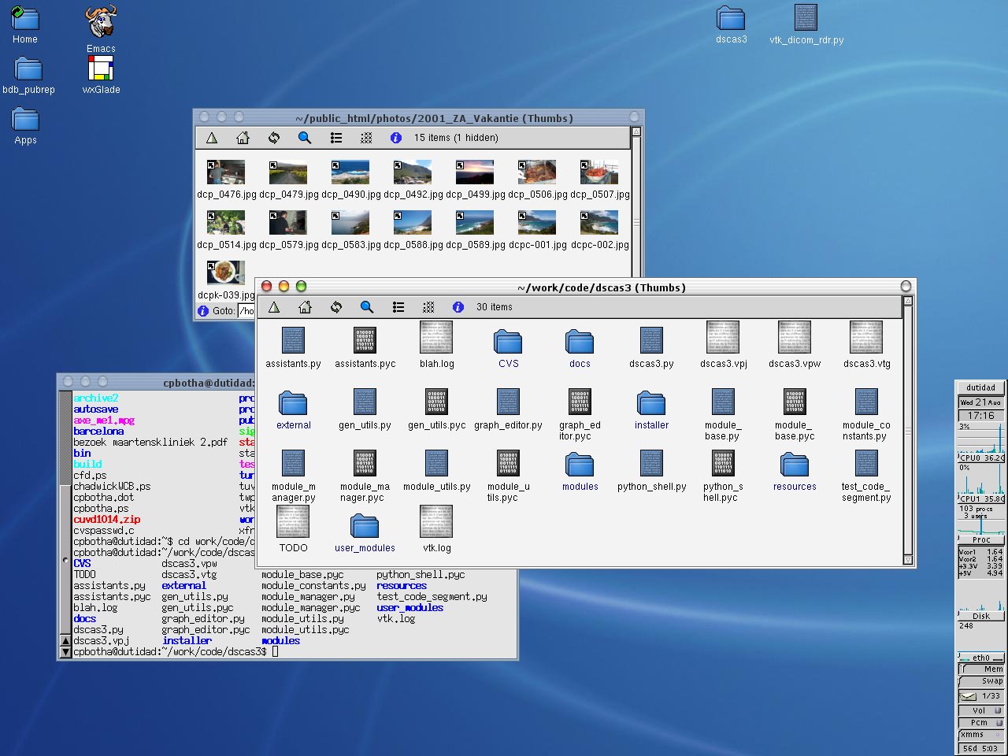The width and height of the screenshot is (1008, 756).
Task: Select graph_editor.py file icon
Action: coord(508,402)
